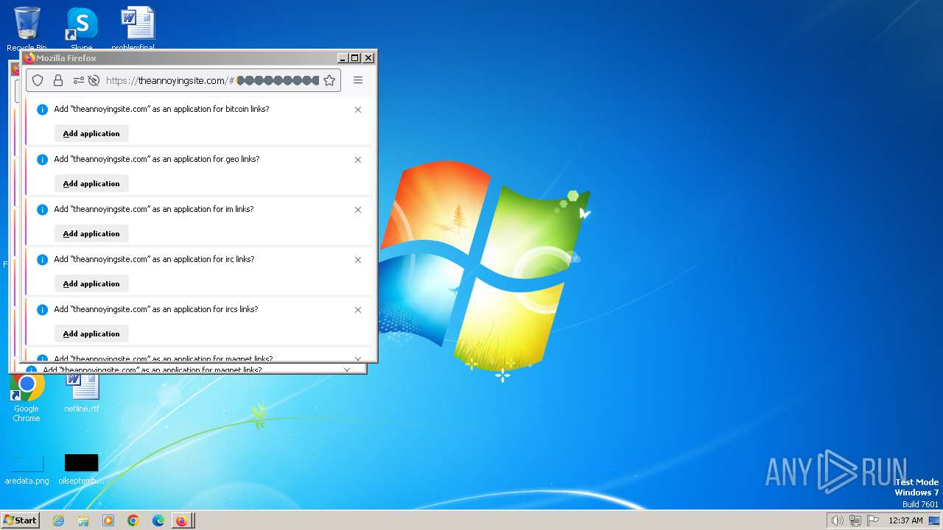Open the Windows Start menu
The width and height of the screenshot is (943, 530).
click(20, 520)
